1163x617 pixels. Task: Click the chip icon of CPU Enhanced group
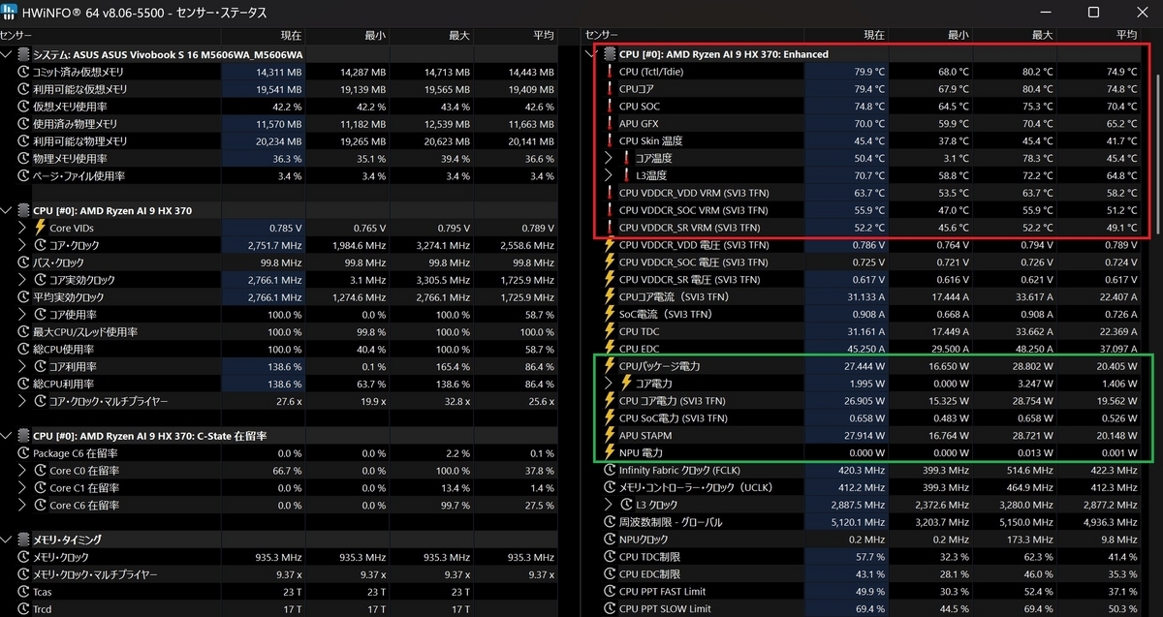click(x=610, y=54)
